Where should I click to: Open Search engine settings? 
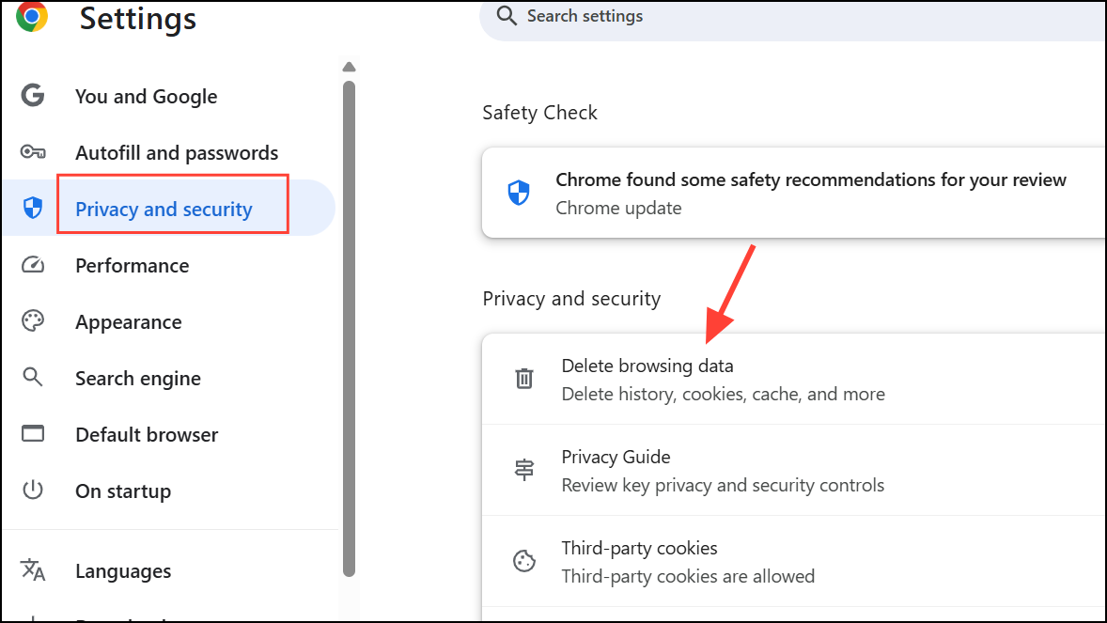click(x=137, y=379)
